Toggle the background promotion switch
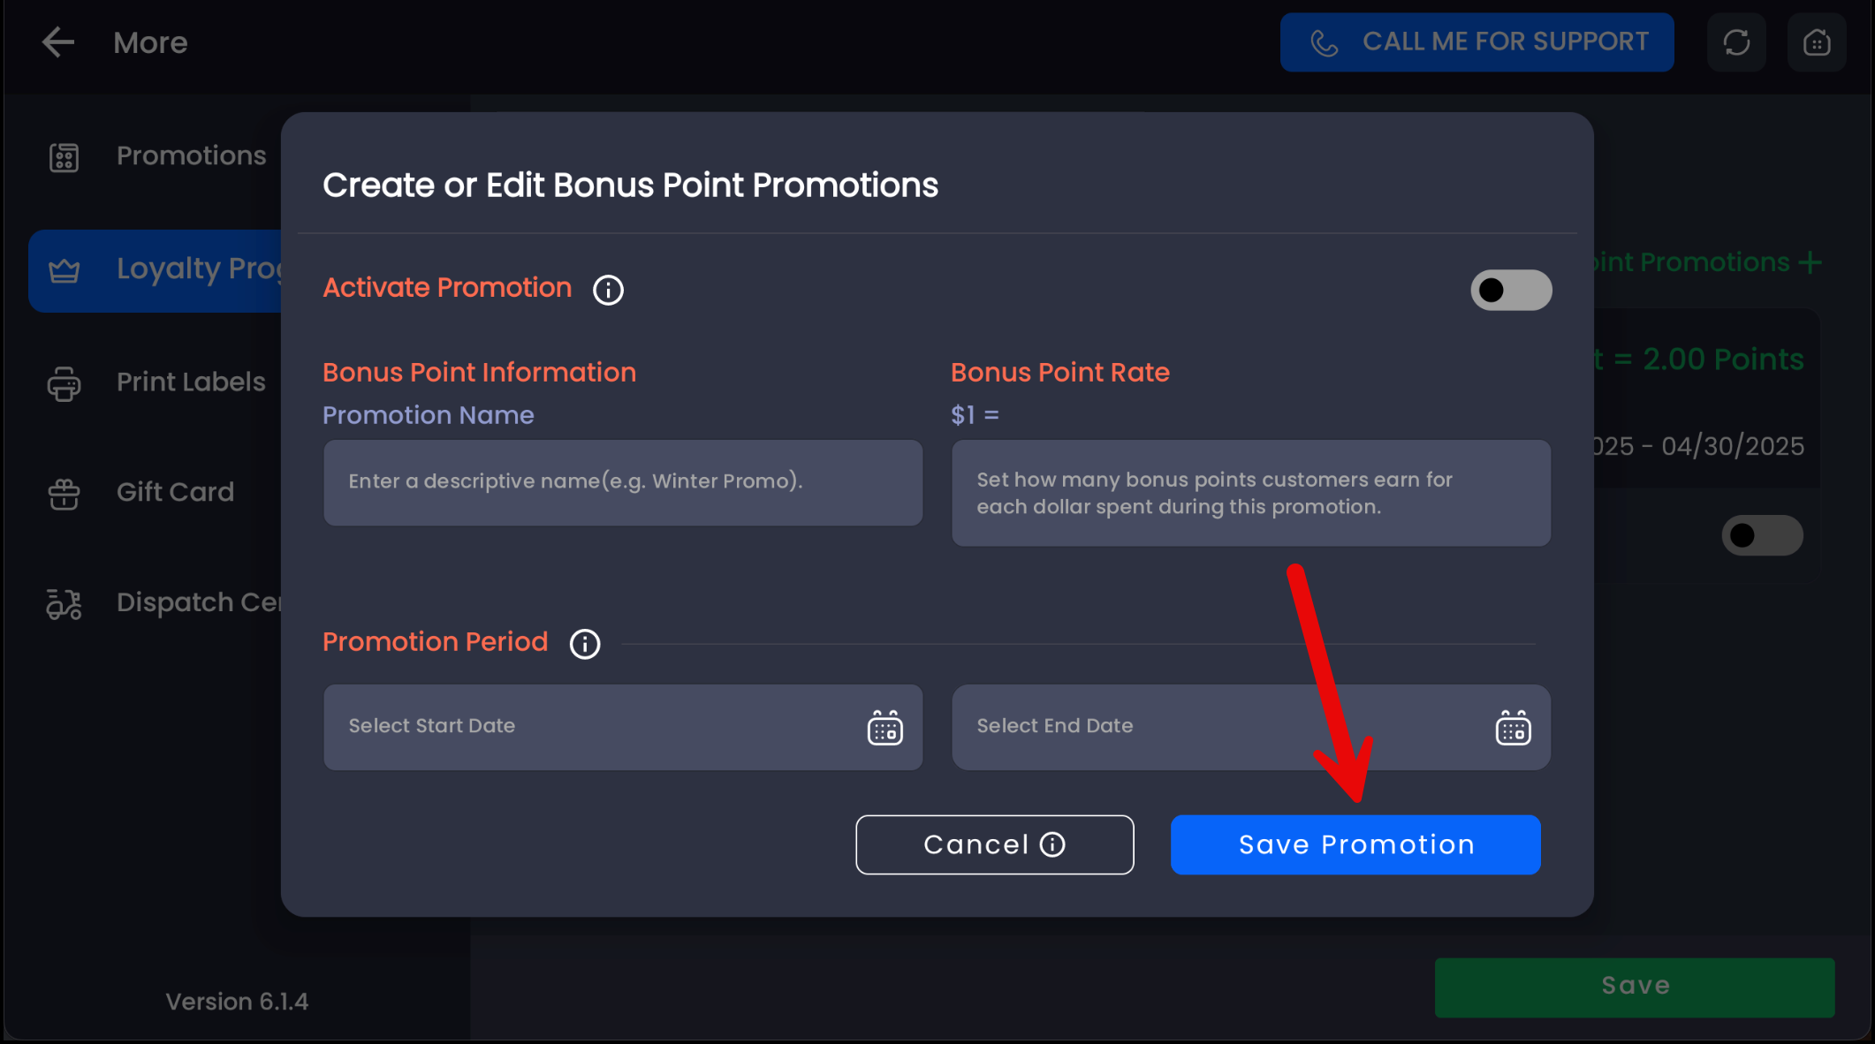This screenshot has width=1875, height=1044. (1761, 535)
